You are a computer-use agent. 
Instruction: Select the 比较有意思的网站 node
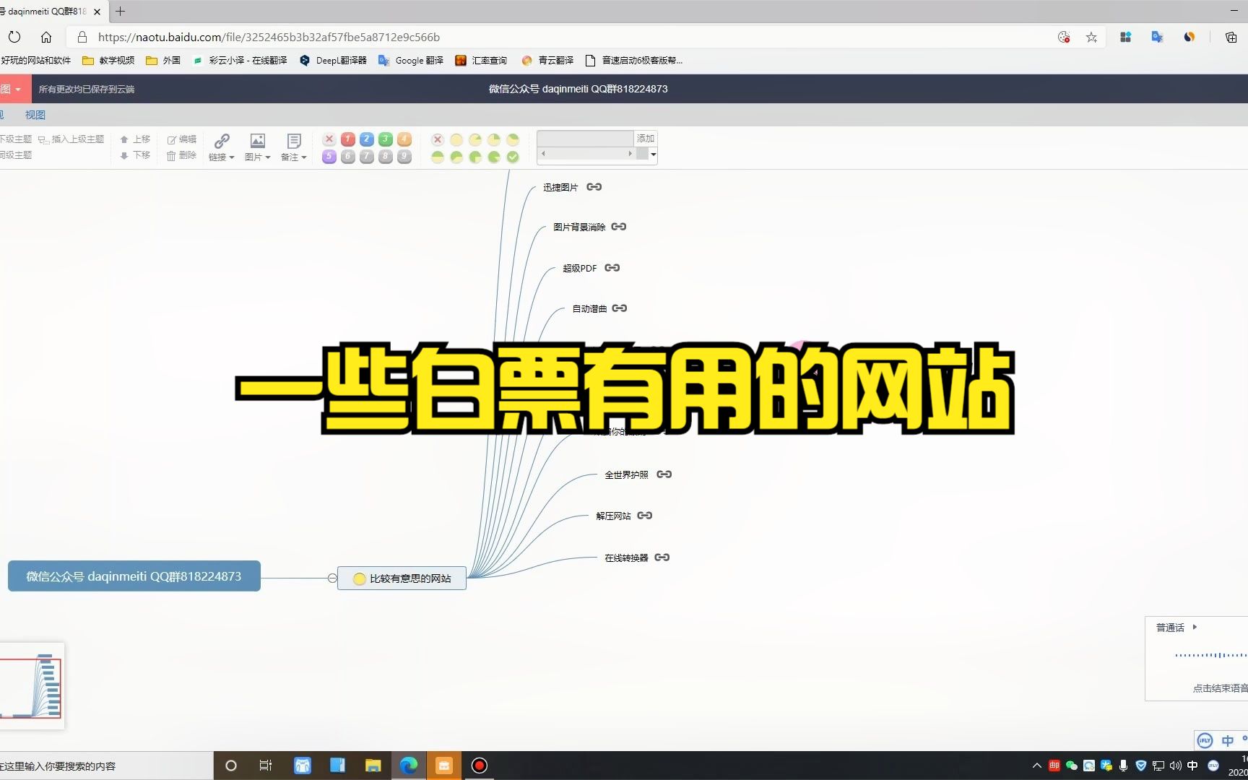402,578
